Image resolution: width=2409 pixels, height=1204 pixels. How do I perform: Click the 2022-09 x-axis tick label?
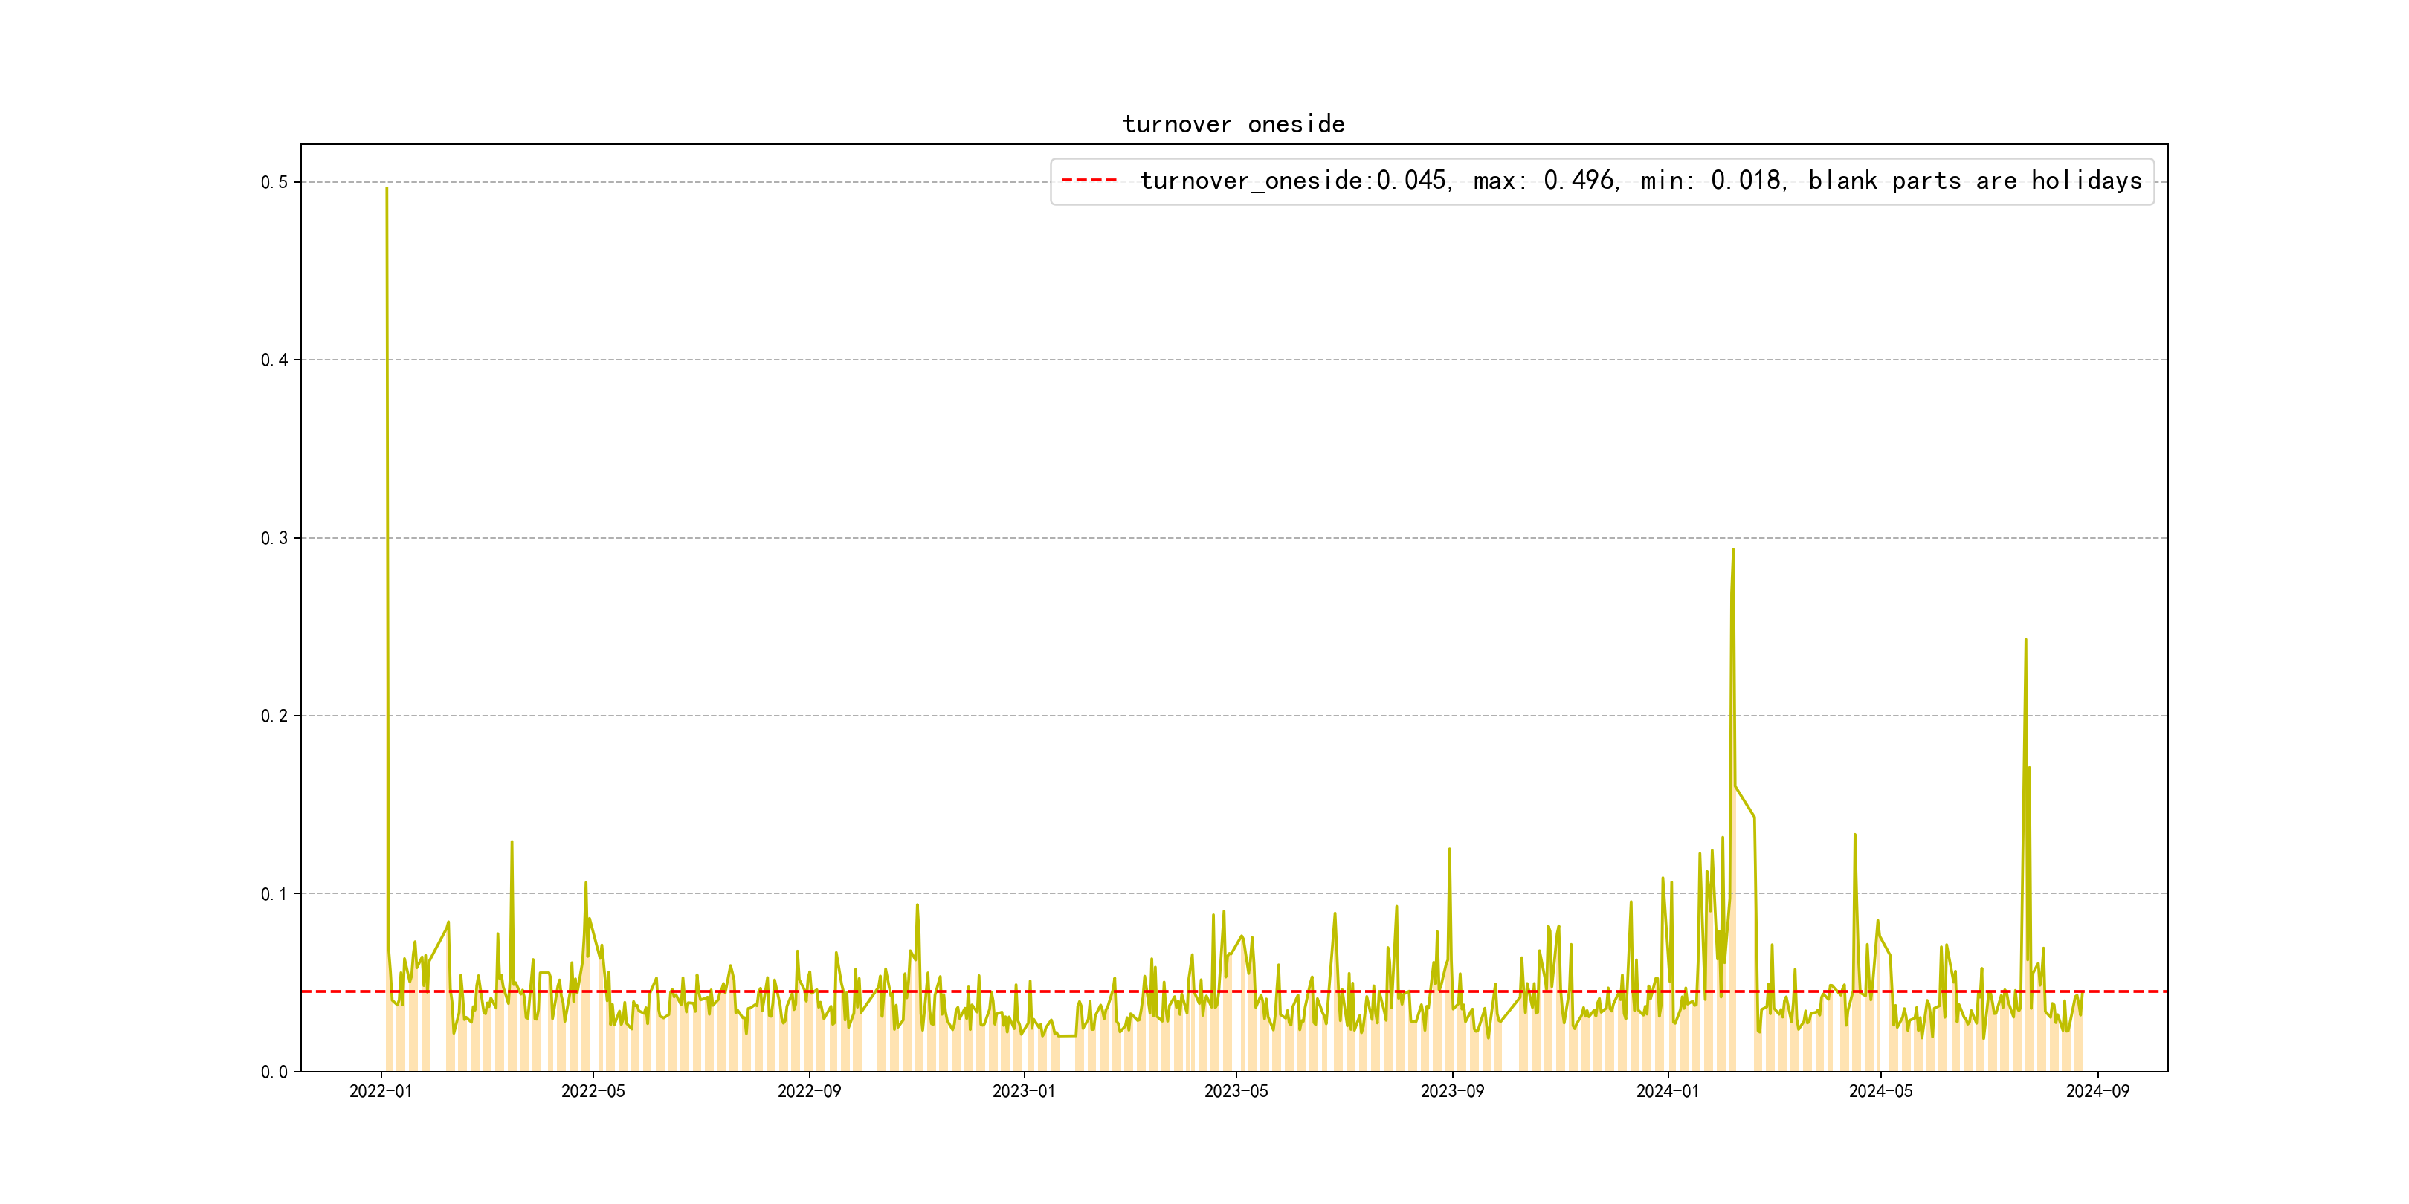(x=809, y=1092)
